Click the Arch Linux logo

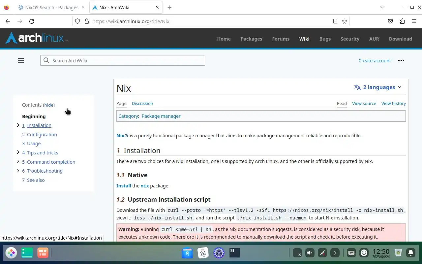(x=36, y=38)
